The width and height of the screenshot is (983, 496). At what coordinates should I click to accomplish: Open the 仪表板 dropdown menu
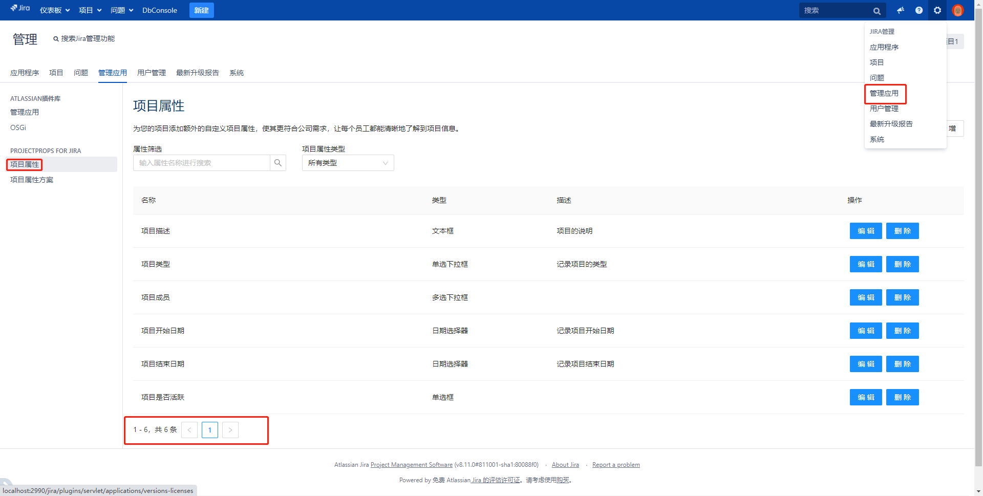(55, 10)
